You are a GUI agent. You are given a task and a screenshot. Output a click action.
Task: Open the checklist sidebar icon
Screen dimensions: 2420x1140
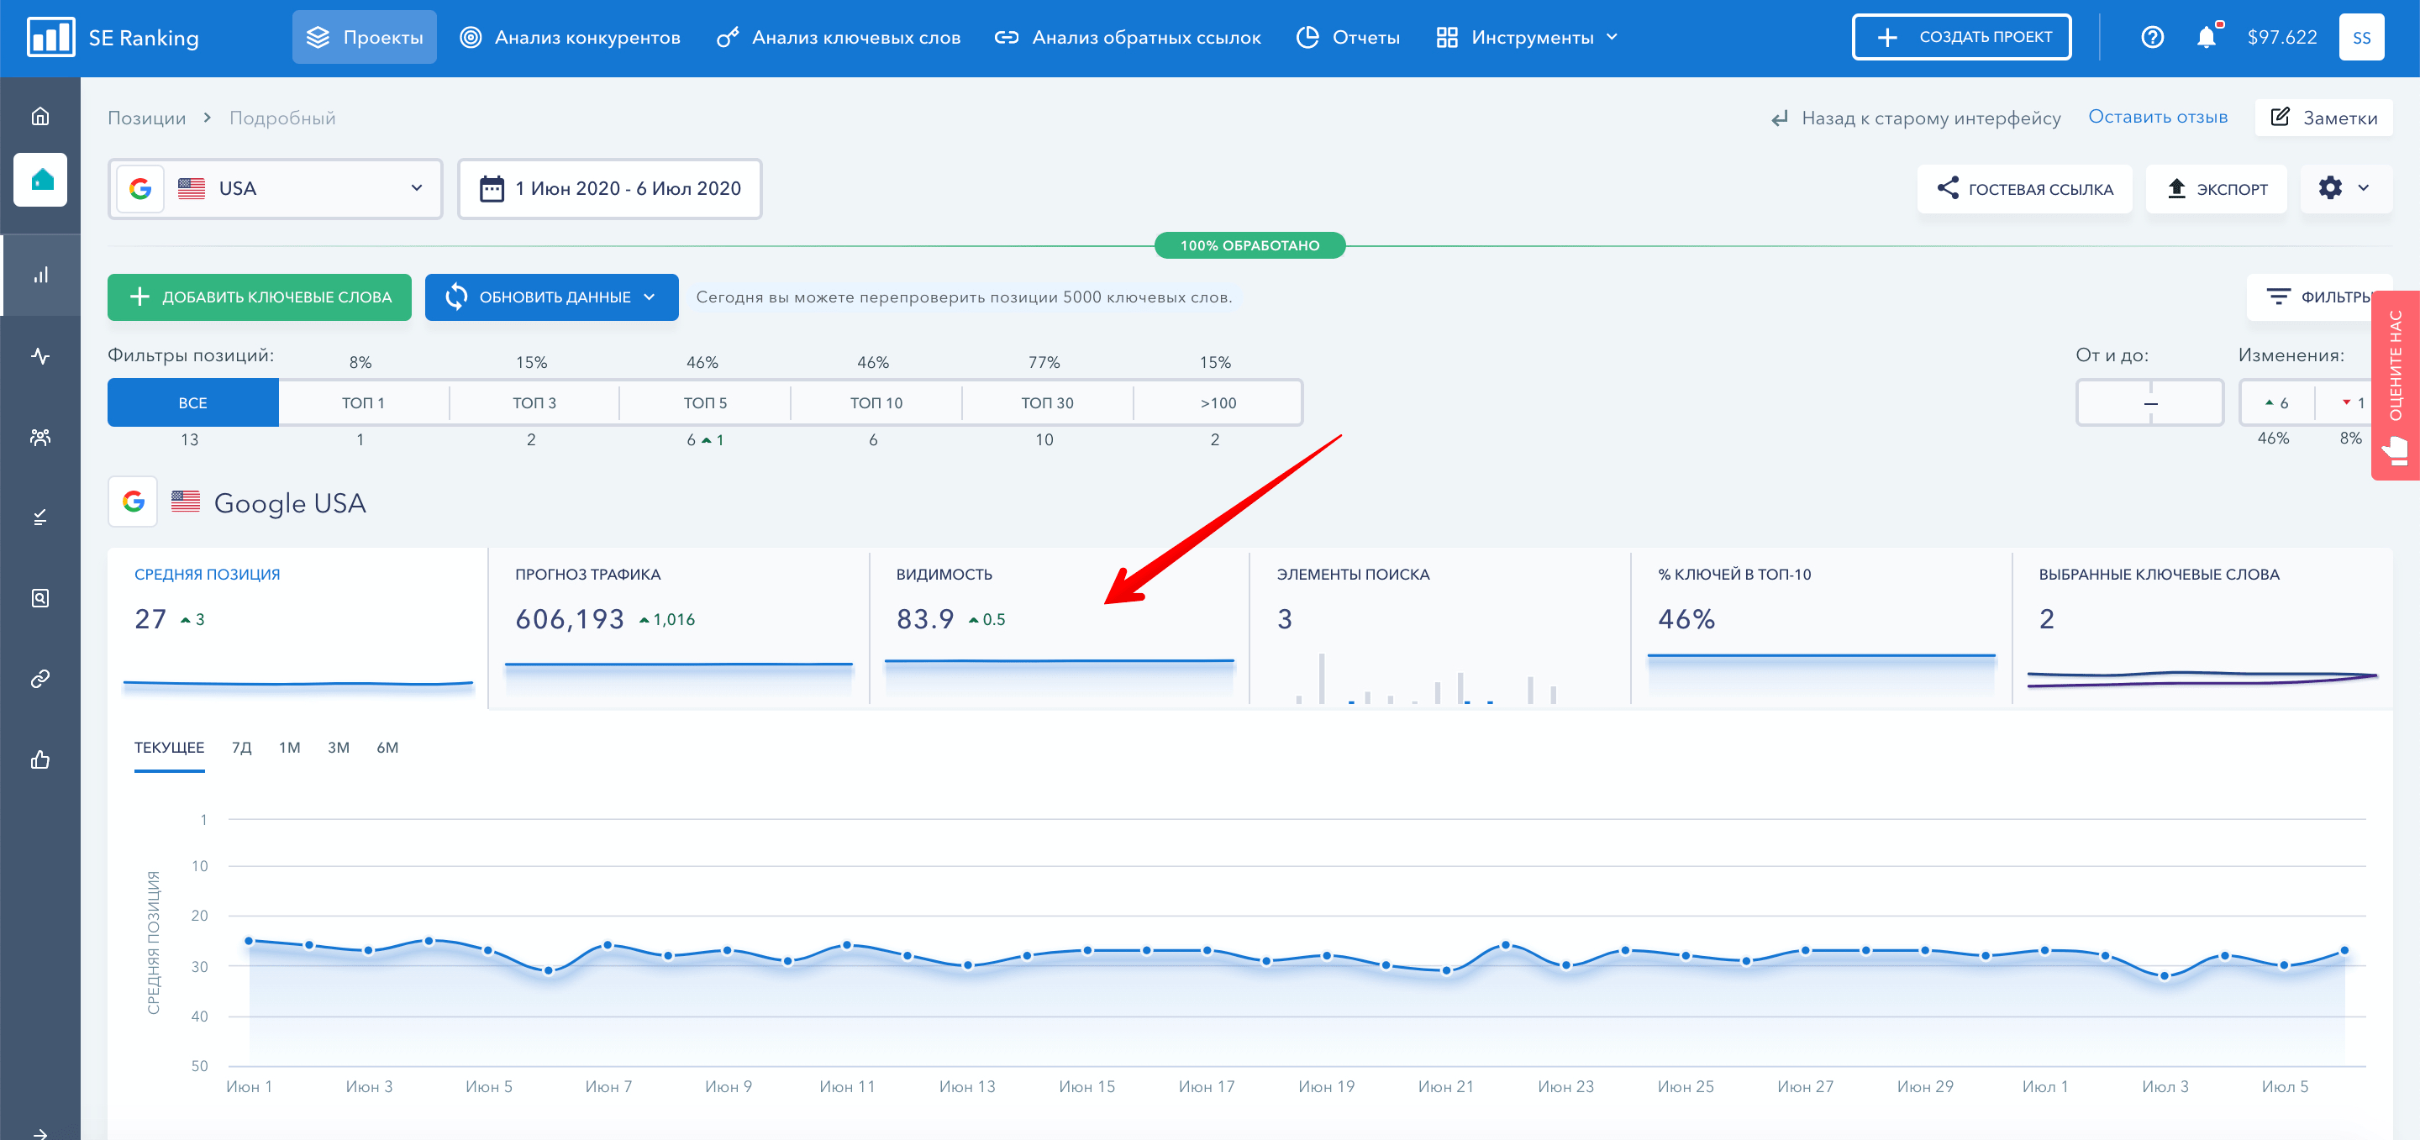[40, 517]
